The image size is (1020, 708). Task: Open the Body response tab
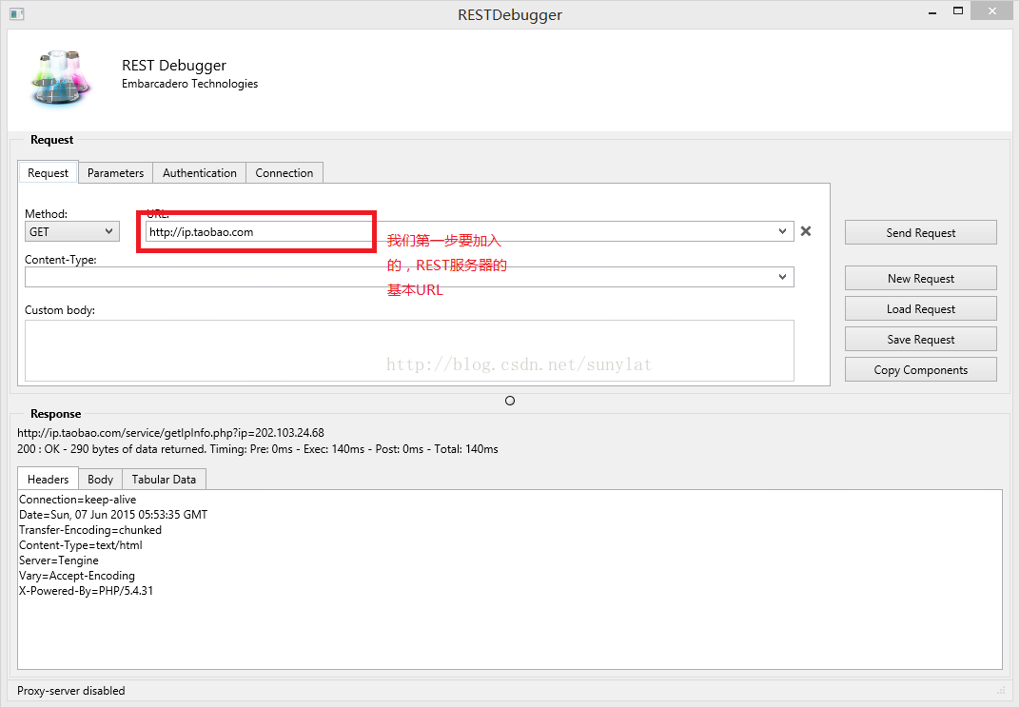click(100, 480)
